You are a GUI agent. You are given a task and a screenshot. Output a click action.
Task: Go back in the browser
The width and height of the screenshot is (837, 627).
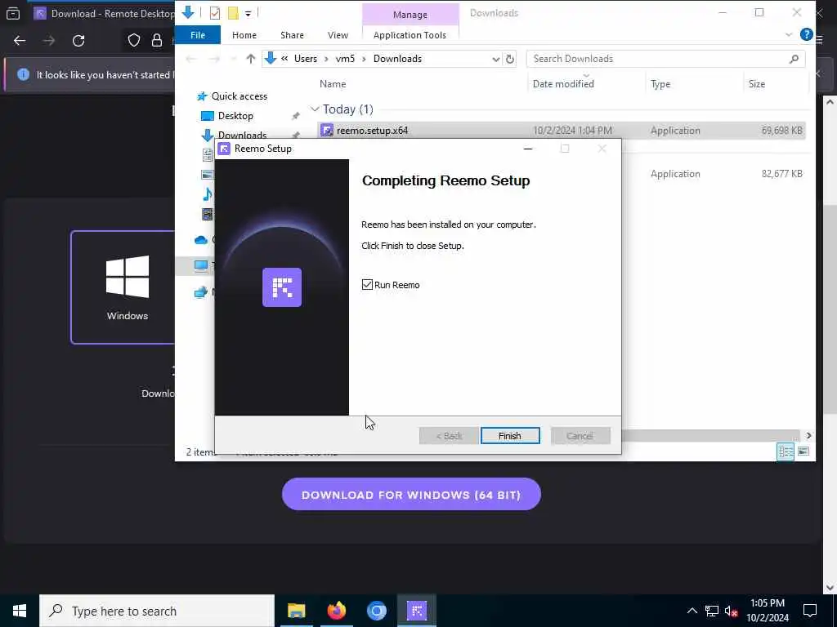tap(20, 41)
